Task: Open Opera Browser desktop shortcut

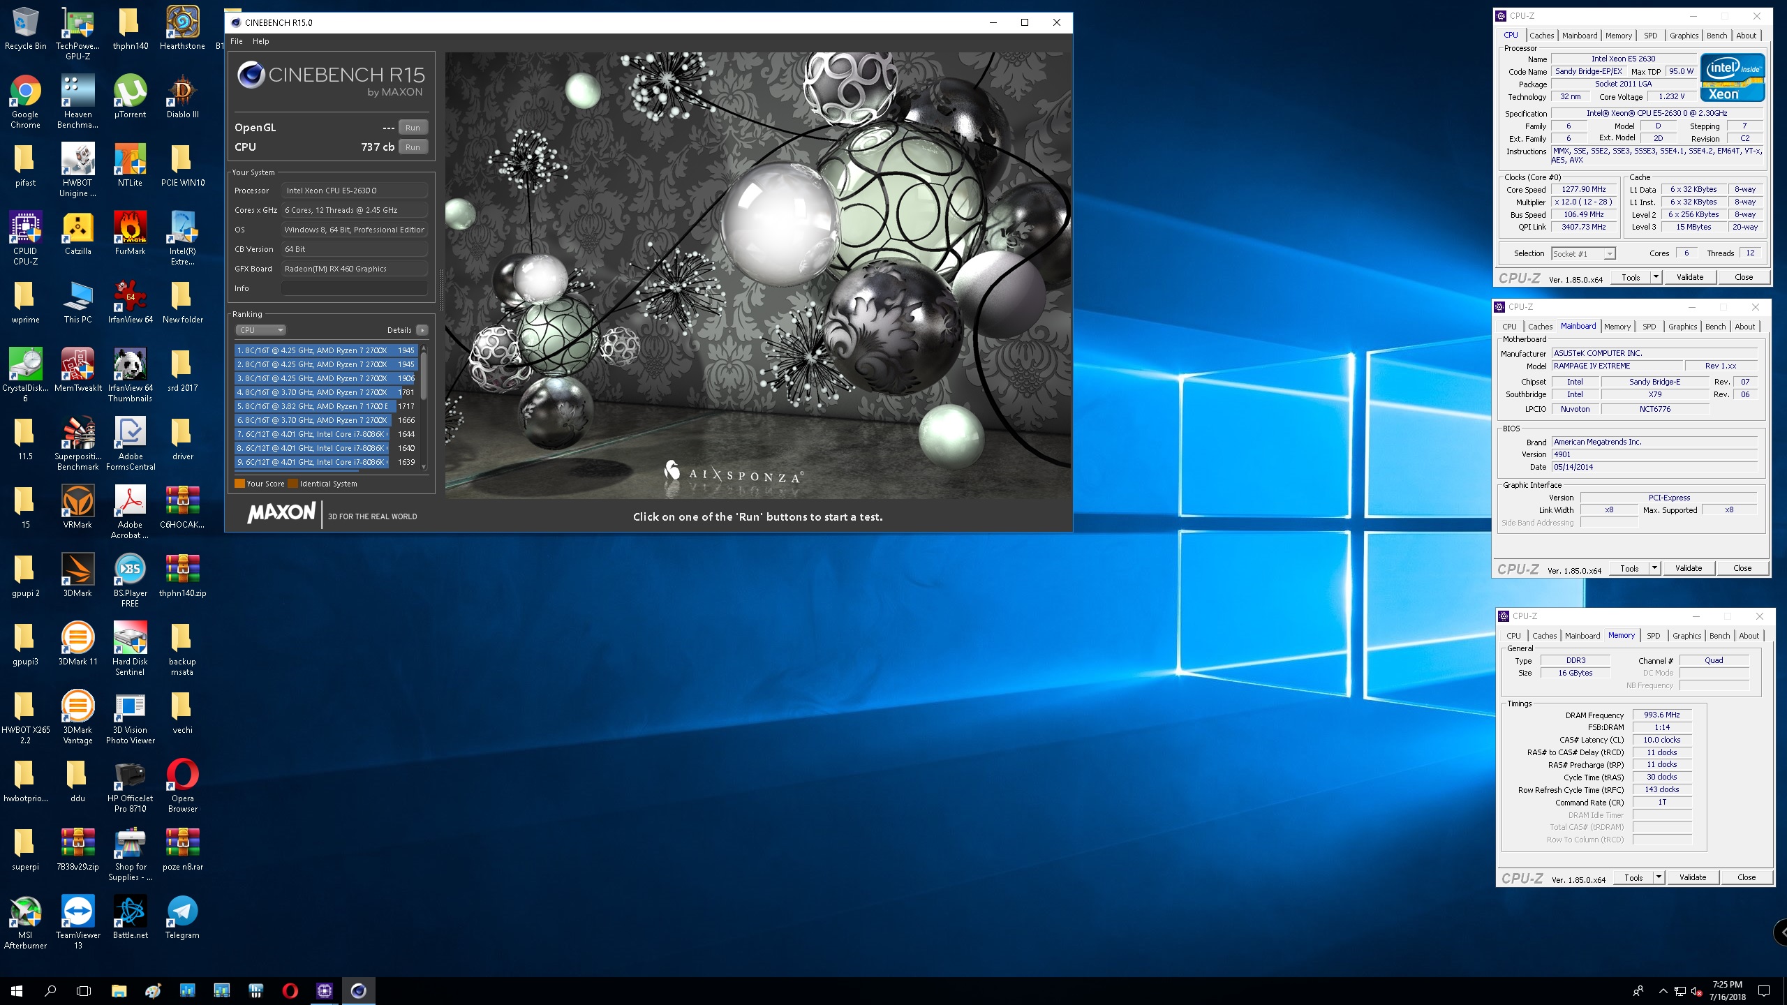Action: (182, 786)
